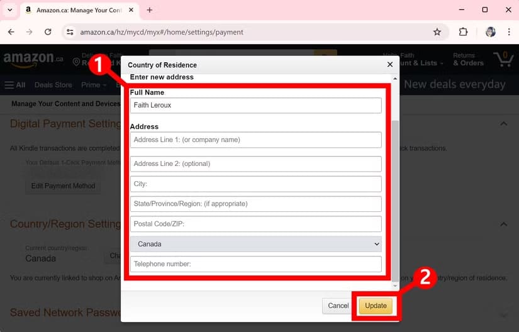The height and width of the screenshot is (332, 519).
Task: Click the dialog scrollbar thumb
Action: tap(395, 201)
